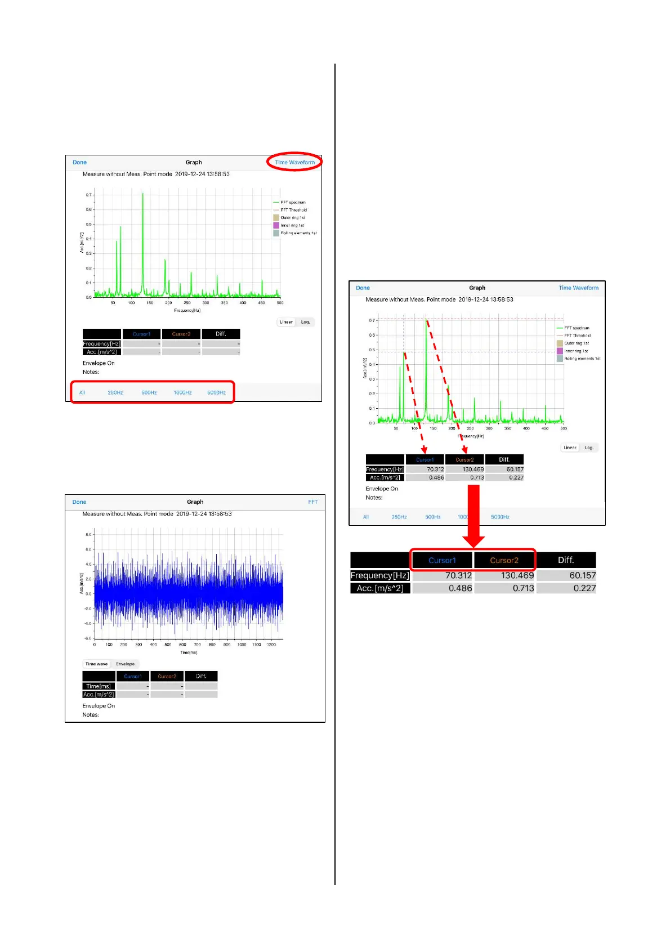Select 1000Hz in the red-outlined range bar
Image resolution: width=670 pixels, height=948 pixels.
tap(182, 392)
